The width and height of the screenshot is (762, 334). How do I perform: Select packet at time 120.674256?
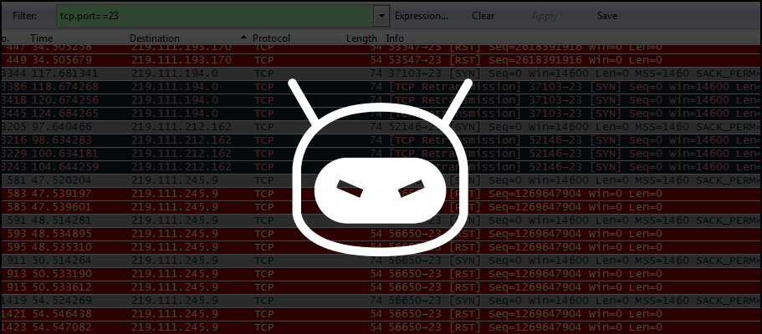(x=381, y=100)
